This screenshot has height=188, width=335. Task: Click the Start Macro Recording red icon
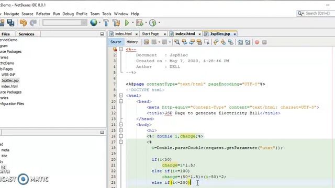pos(257,42)
